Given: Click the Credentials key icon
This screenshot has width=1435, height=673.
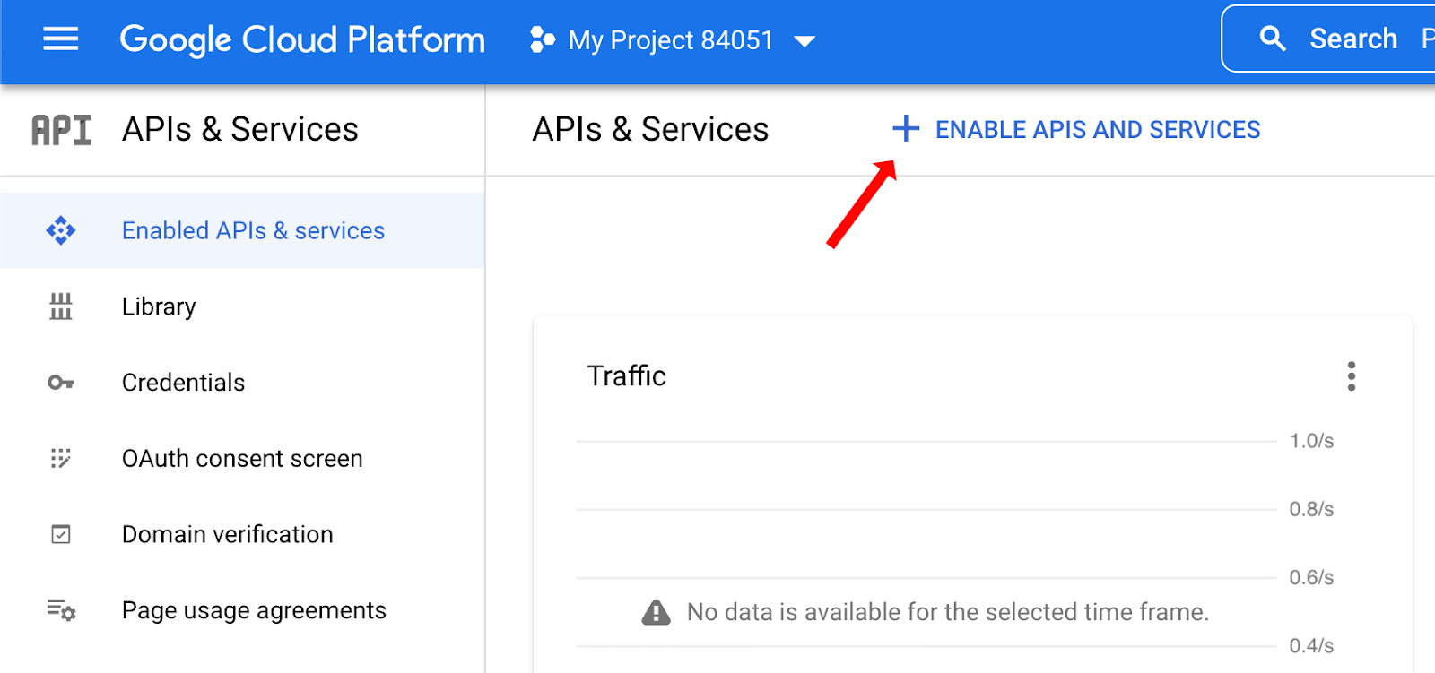Looking at the screenshot, I should tap(61, 383).
